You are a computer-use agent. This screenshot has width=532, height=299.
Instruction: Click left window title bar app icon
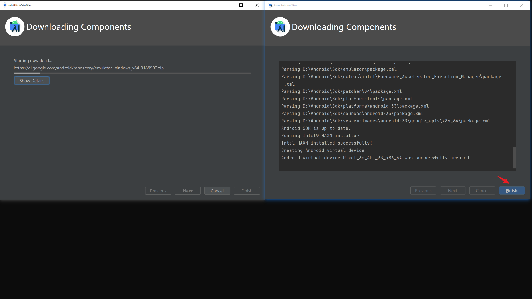coord(5,5)
